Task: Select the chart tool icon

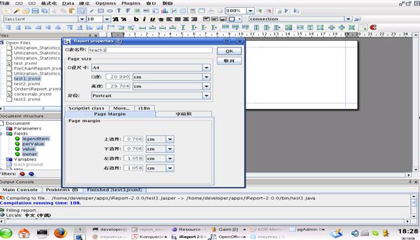Action: click(x=164, y=10)
